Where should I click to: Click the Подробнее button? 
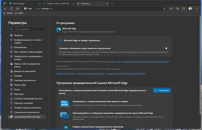[x=162, y=90]
